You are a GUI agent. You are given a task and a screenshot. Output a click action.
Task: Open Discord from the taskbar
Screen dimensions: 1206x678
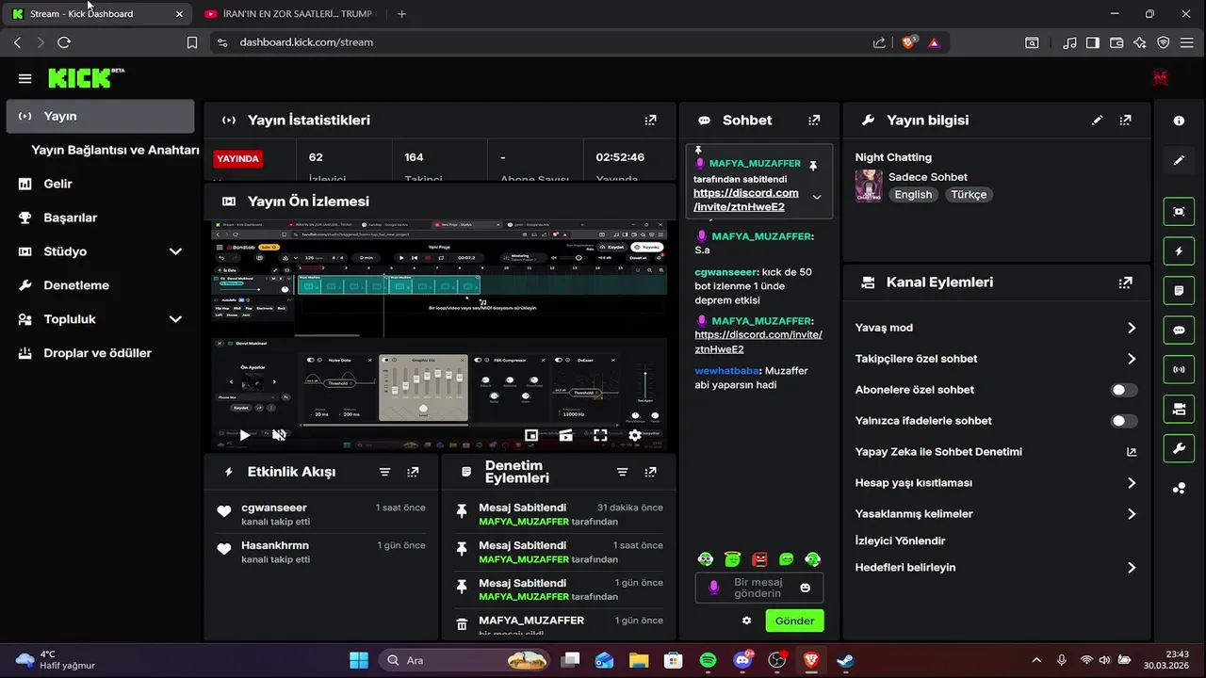[742, 660]
